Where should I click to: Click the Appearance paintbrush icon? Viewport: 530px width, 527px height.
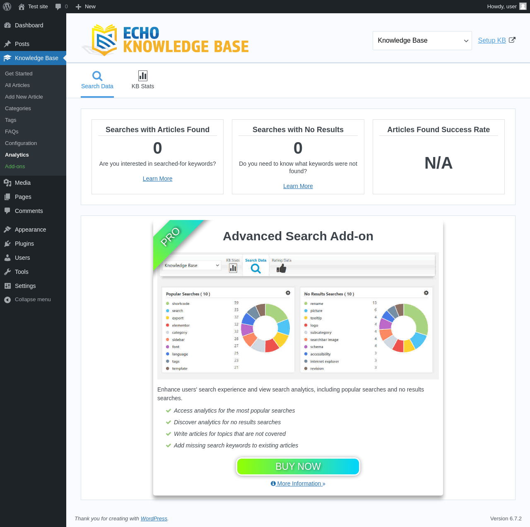pos(7,230)
